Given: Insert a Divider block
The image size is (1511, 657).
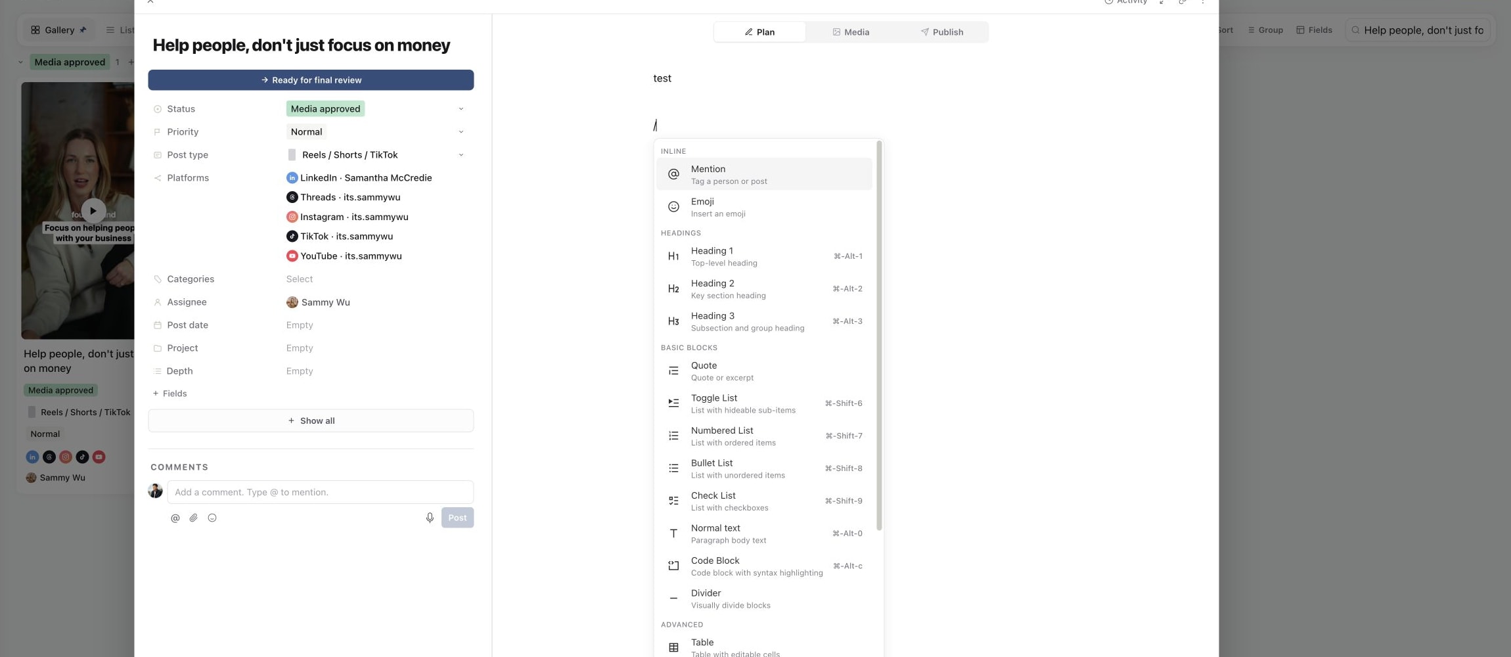Looking at the screenshot, I should [764, 599].
